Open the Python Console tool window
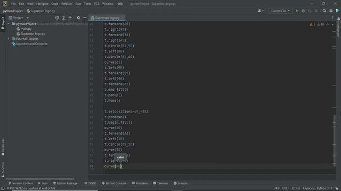The image size is (341, 191). click(x=114, y=183)
